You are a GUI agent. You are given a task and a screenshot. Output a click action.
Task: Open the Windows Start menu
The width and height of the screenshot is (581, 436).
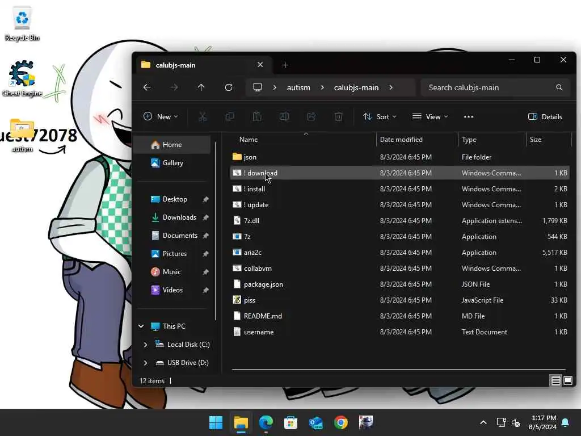216,422
